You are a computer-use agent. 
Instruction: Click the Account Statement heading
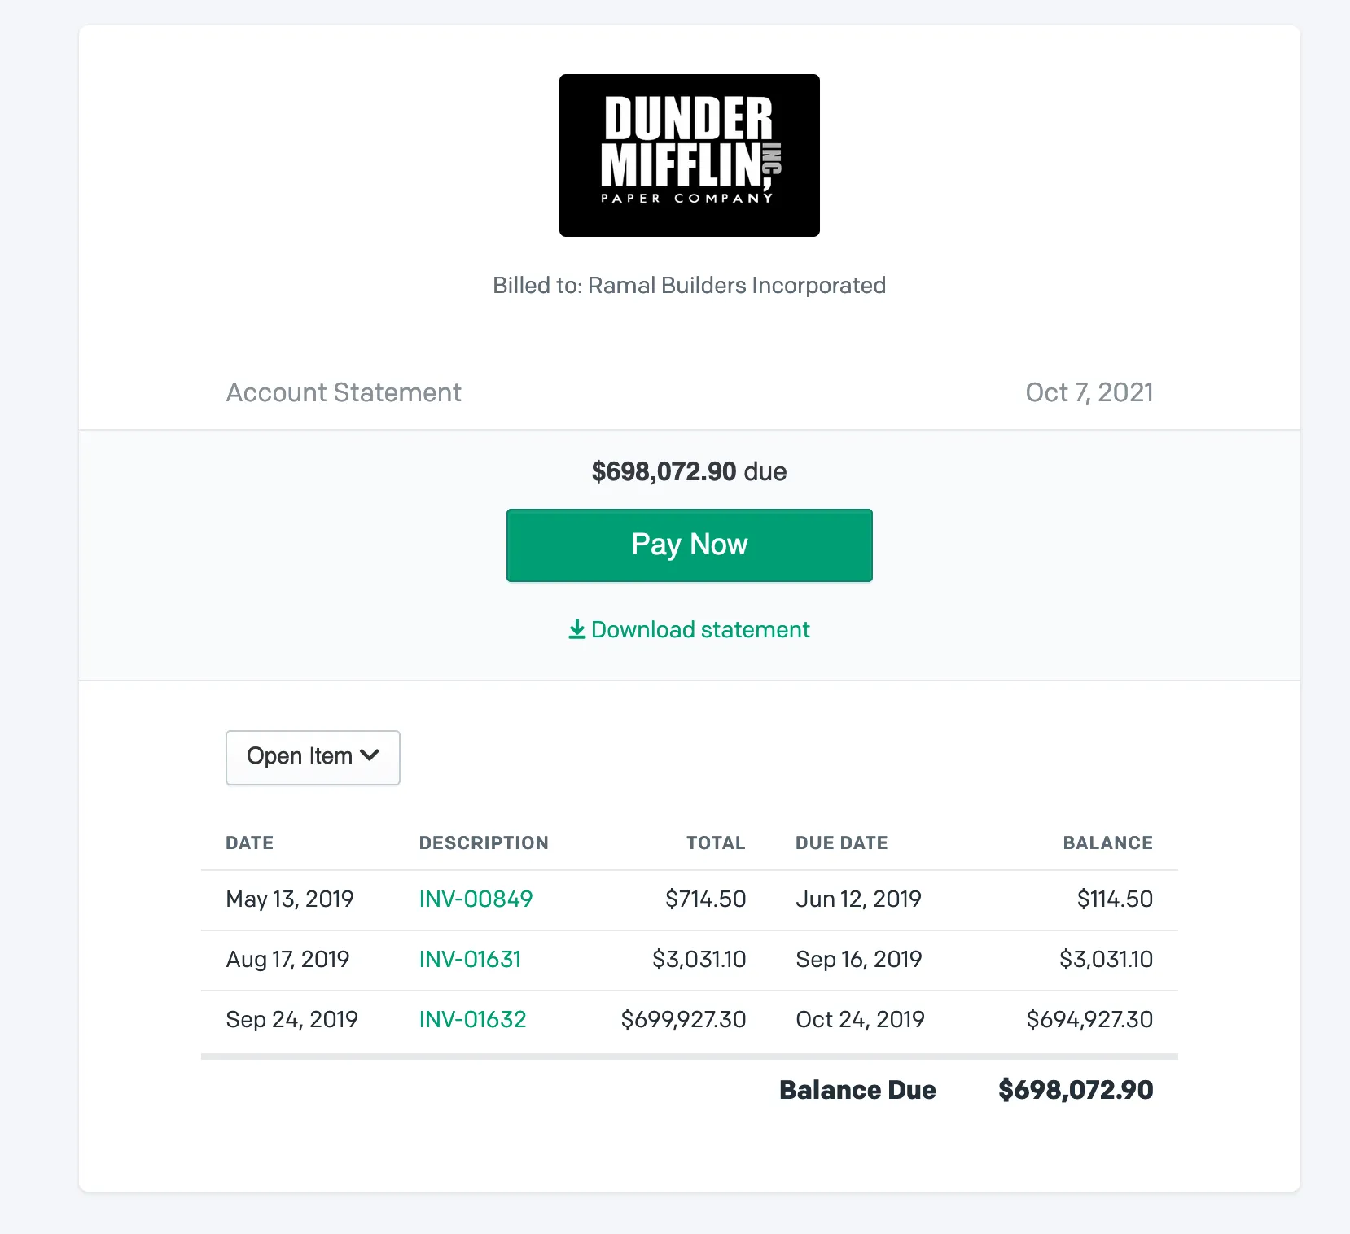(x=344, y=392)
